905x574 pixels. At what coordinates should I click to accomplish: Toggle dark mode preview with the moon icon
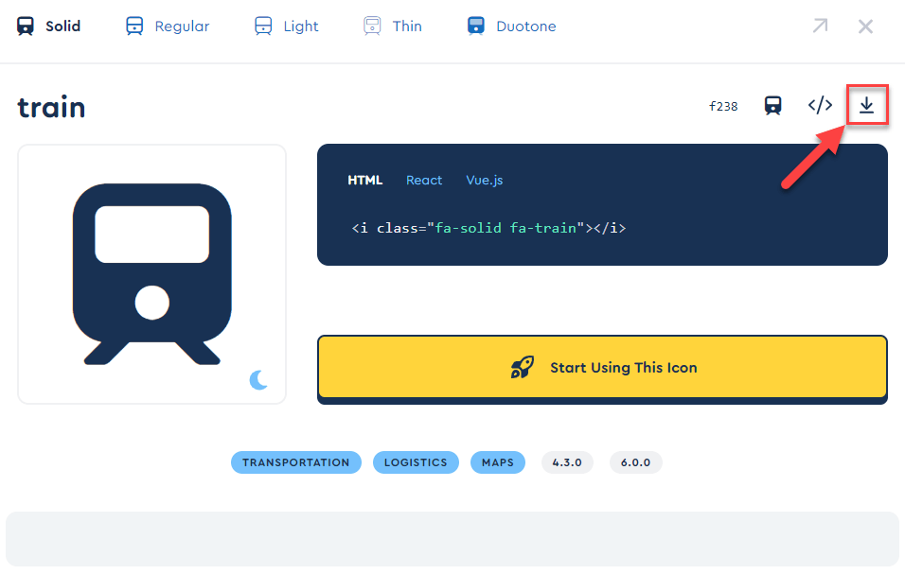click(x=257, y=380)
